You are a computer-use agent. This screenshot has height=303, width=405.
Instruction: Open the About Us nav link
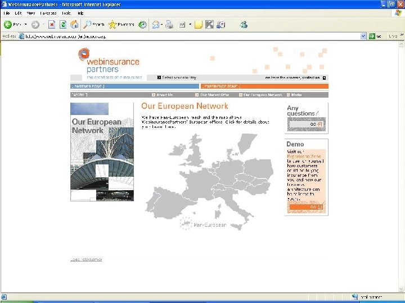[x=162, y=95]
